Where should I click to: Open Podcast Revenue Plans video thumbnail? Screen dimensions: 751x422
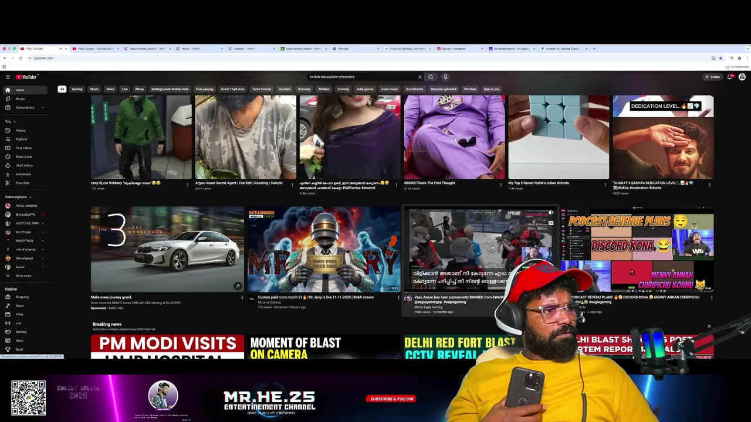pos(637,249)
